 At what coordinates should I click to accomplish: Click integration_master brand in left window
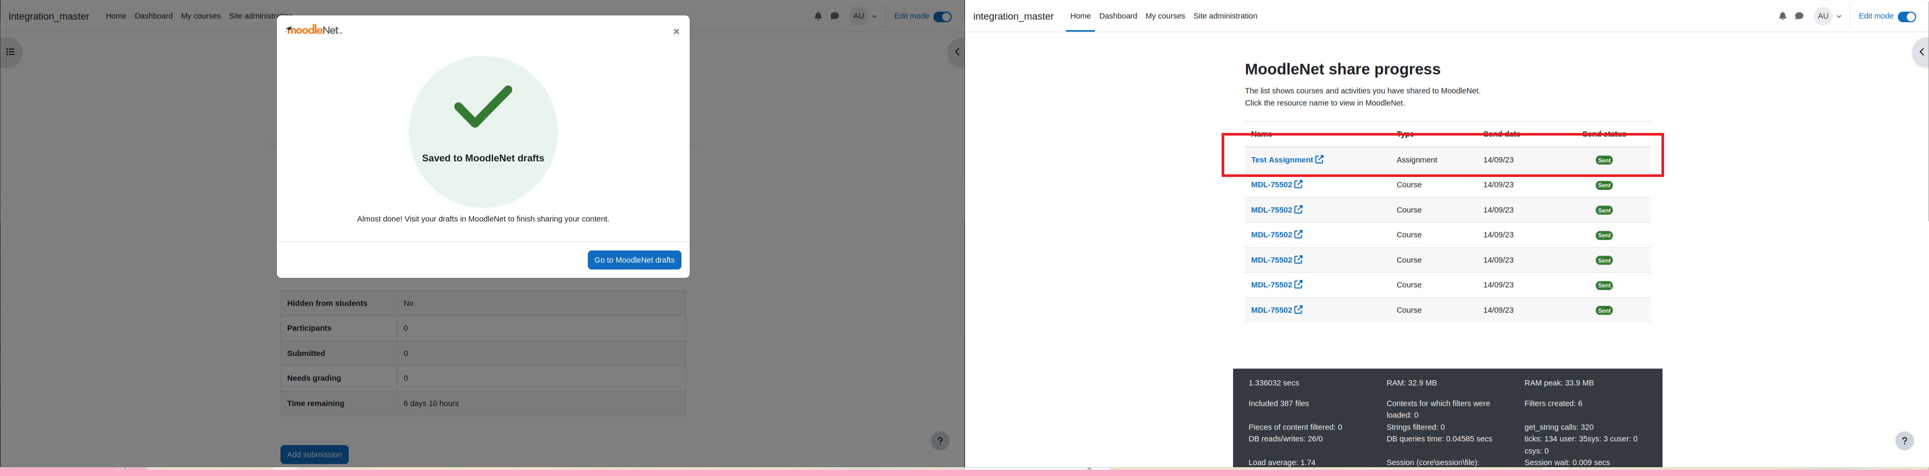(x=49, y=17)
